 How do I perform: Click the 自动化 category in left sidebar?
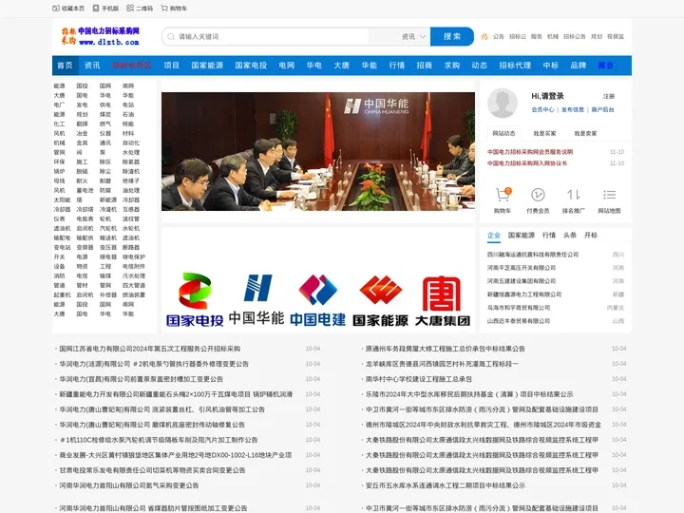(x=131, y=142)
